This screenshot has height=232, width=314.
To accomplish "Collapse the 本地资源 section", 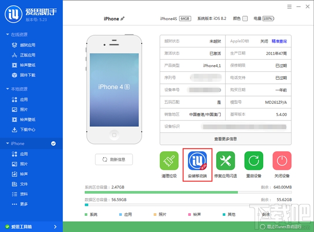I will click(7, 89).
